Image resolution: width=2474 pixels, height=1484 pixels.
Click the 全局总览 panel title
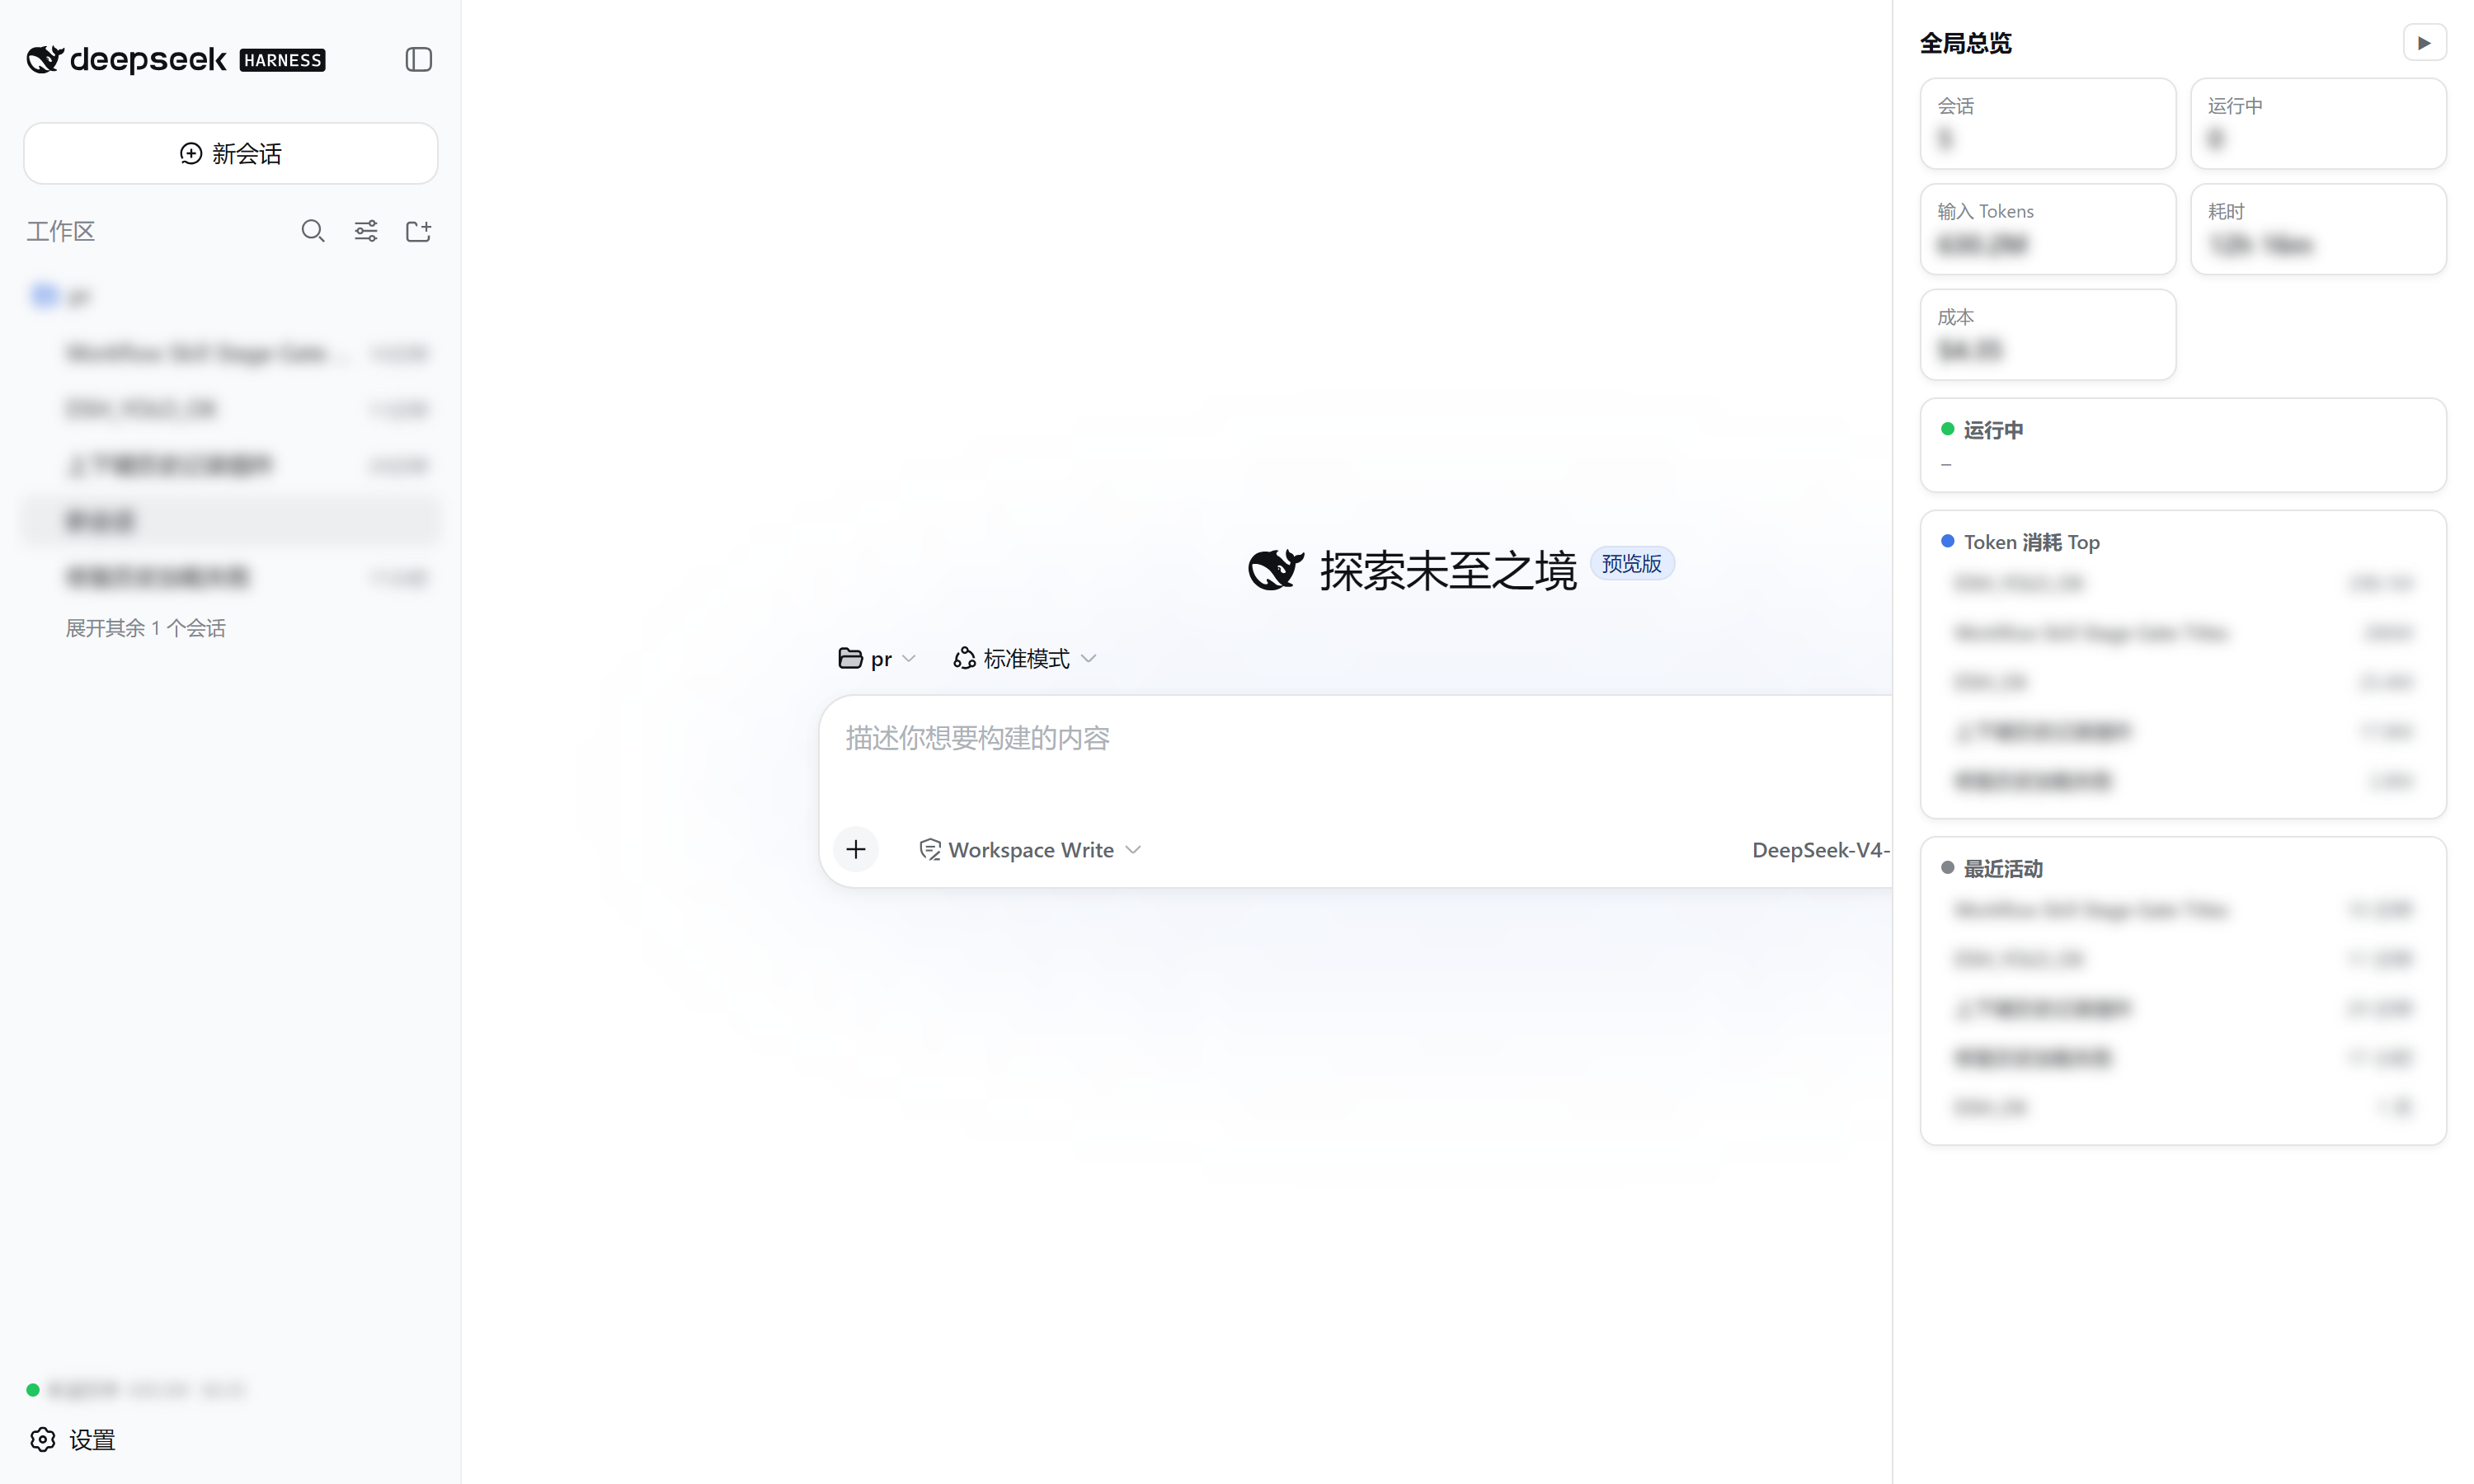pyautogui.click(x=1965, y=43)
